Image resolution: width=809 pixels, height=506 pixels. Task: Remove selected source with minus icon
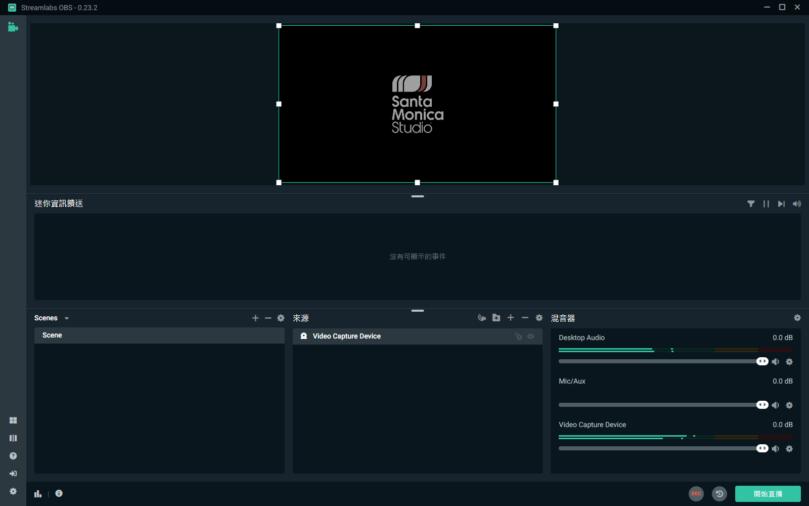[525, 318]
